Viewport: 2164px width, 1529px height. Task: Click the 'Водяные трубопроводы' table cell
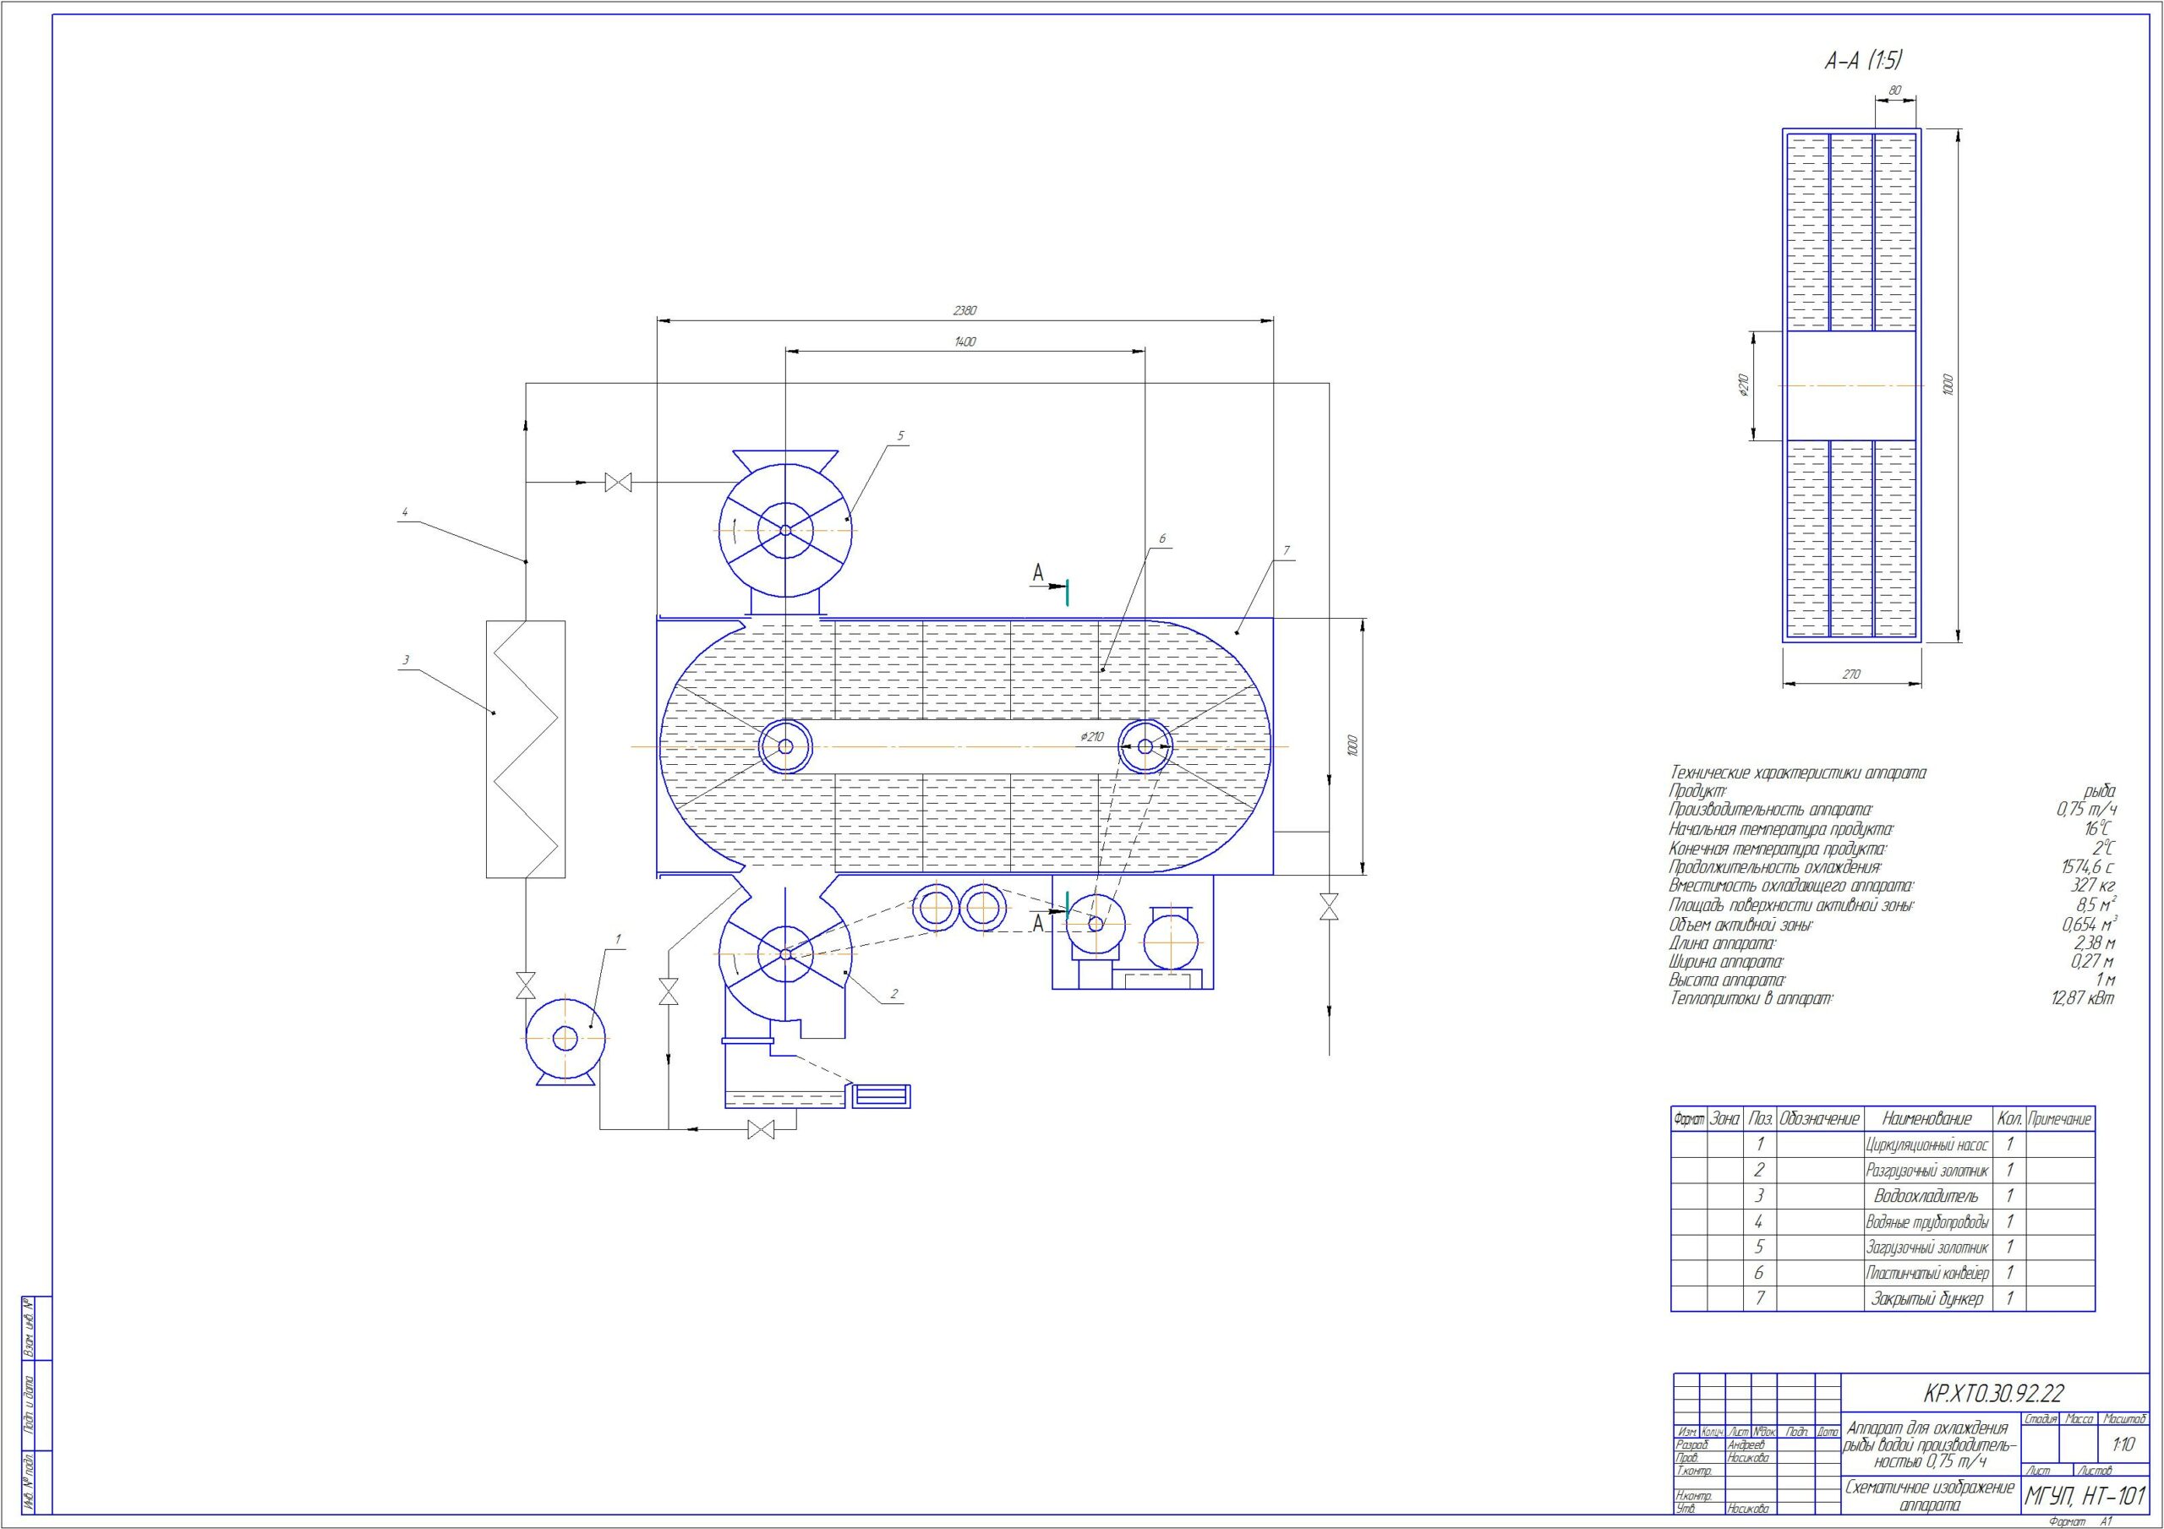pos(1928,1221)
